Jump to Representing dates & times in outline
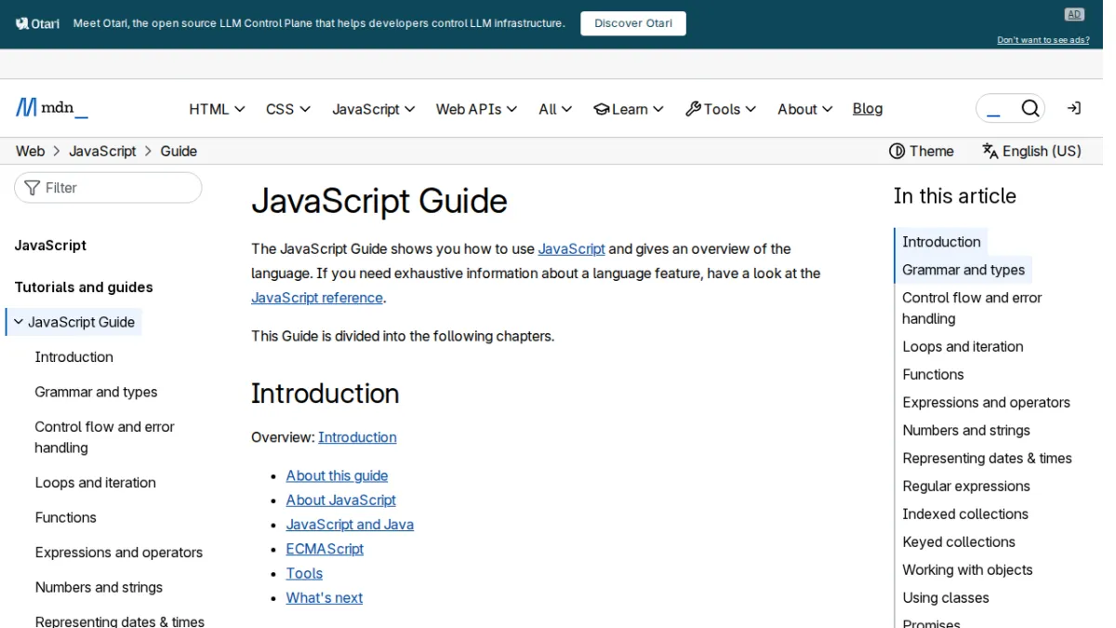Viewport: 1116px width, 628px height. [x=987, y=458]
